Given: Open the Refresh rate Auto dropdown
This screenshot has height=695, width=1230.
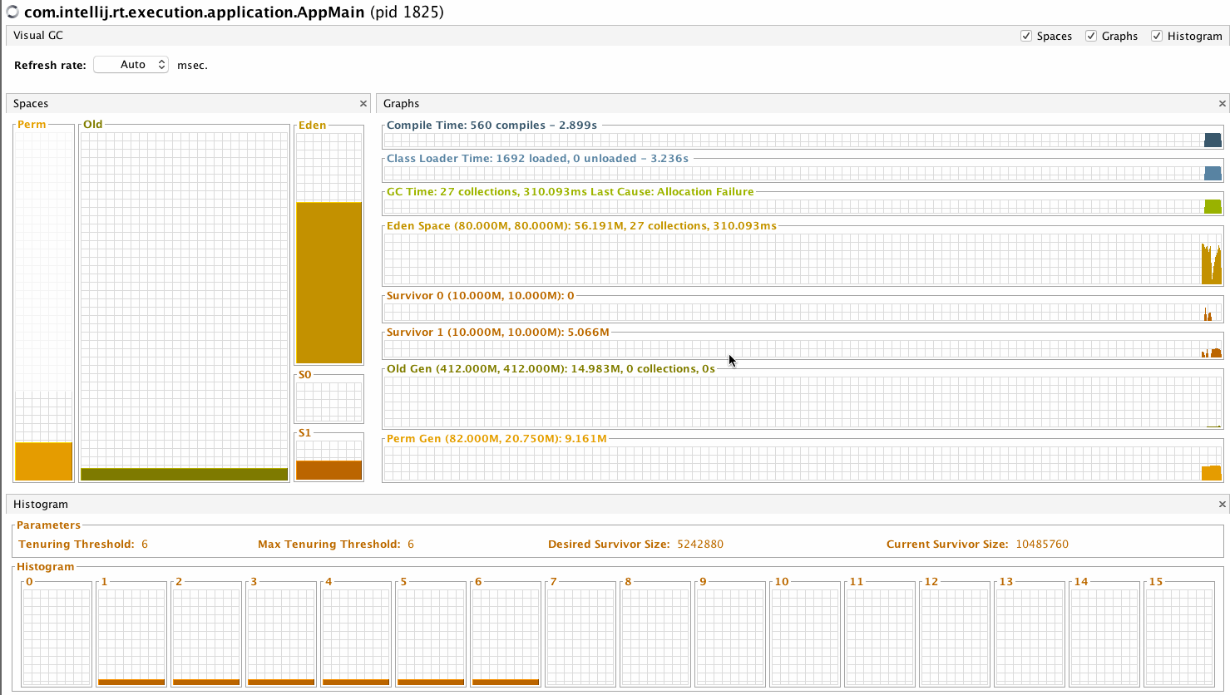Looking at the screenshot, I should (x=131, y=65).
